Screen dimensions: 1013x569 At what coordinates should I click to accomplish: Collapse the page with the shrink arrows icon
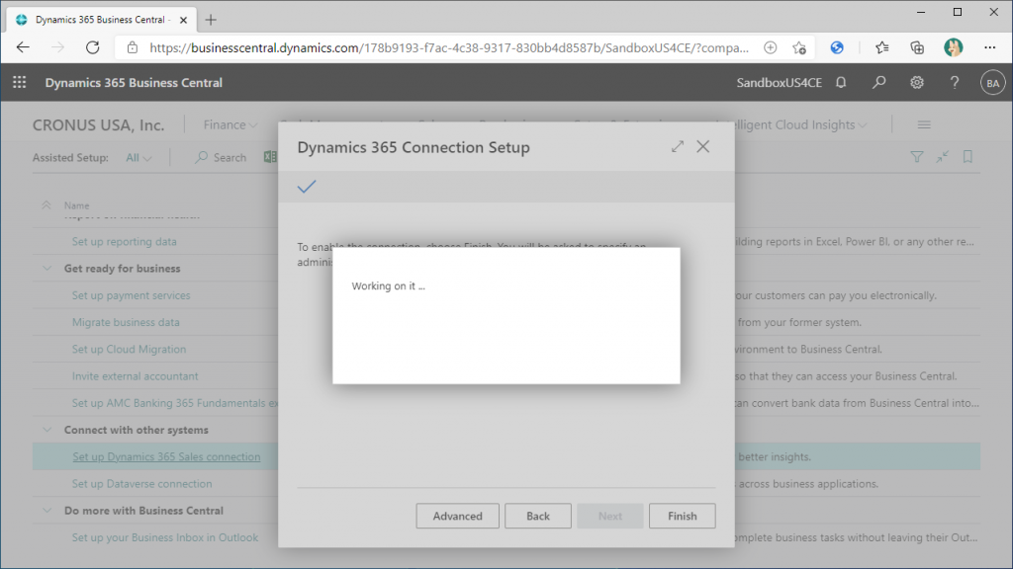(x=943, y=157)
